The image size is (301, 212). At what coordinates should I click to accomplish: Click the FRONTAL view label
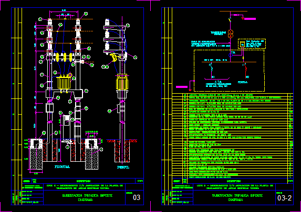[62, 166]
